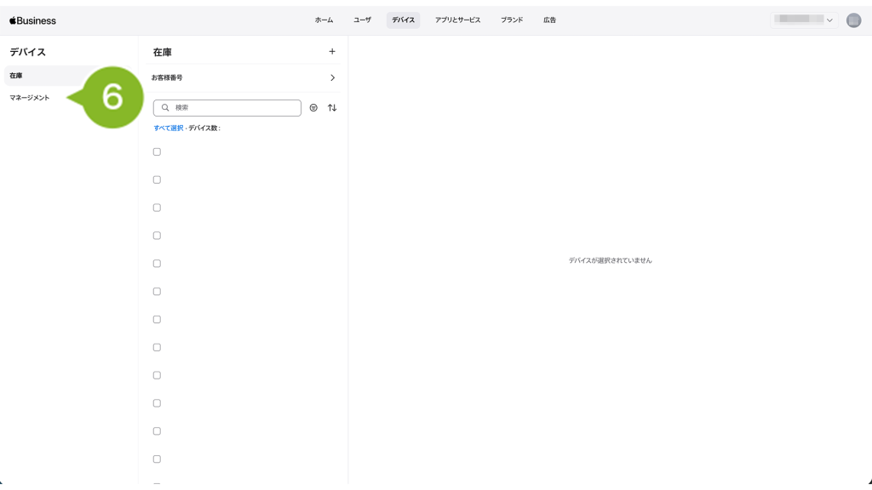Click the magnifier icon in search field
Screen dimensions: 872x490
pyautogui.click(x=165, y=108)
